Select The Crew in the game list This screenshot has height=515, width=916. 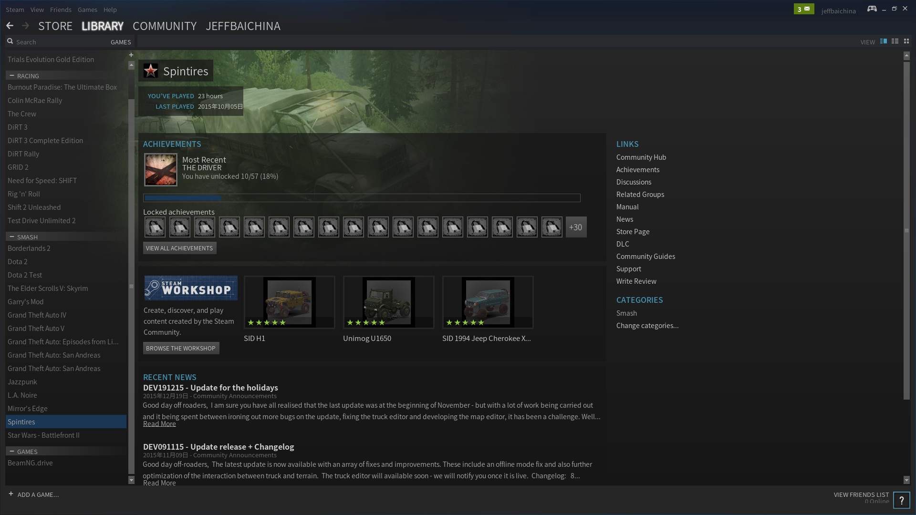coord(66,113)
